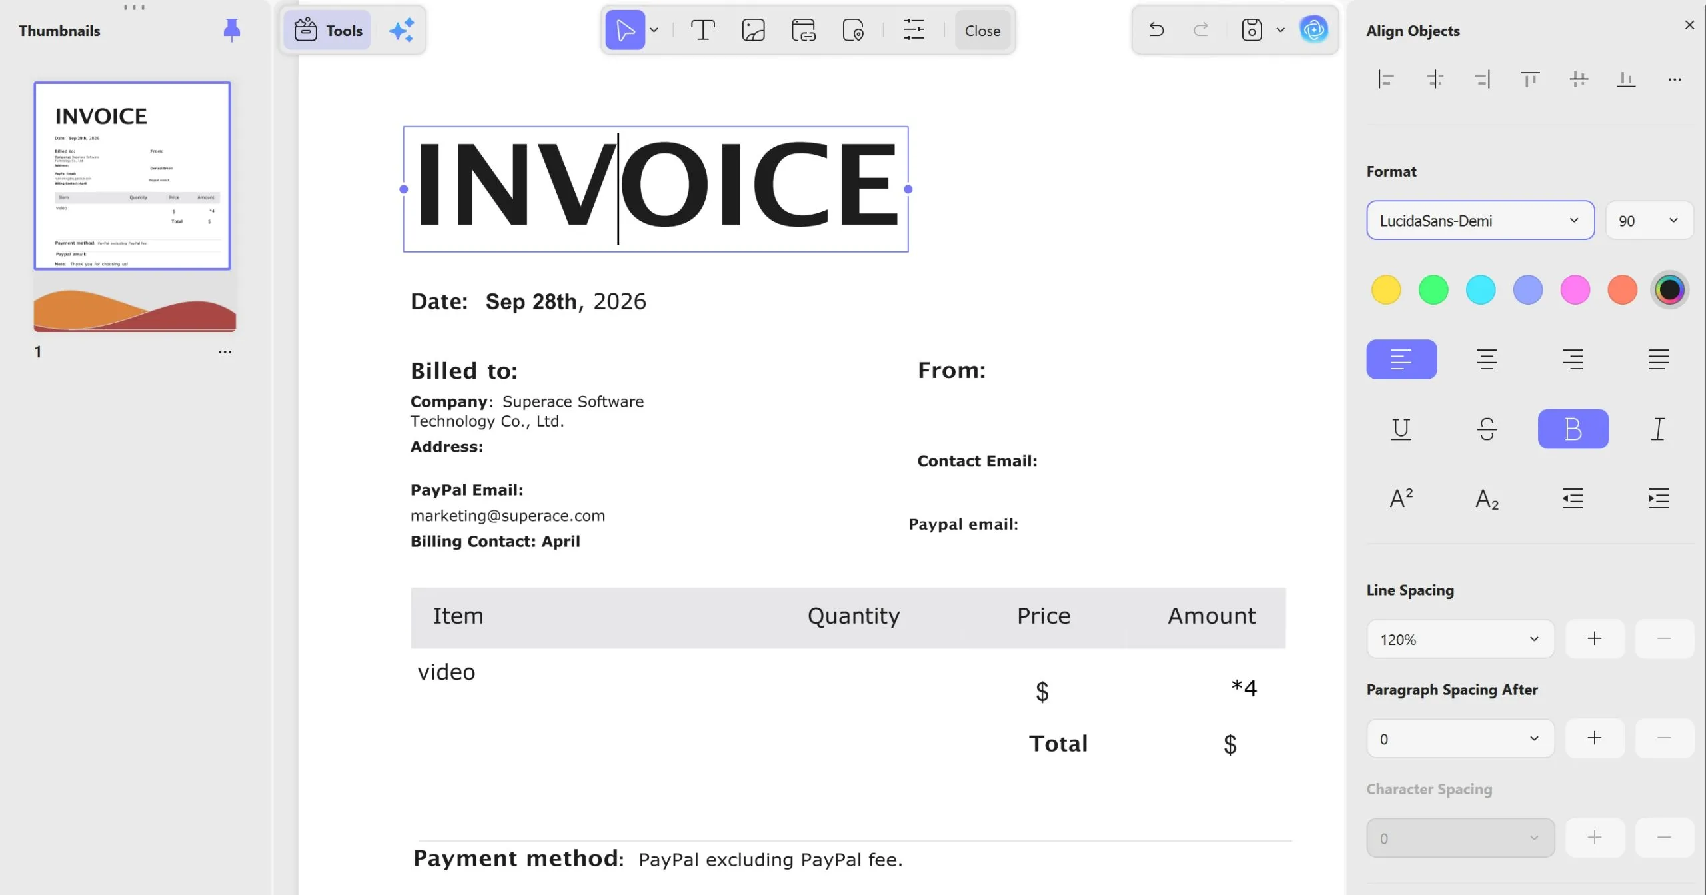Open Paragraph Spacing After dropdown
Viewport: 1706px width, 895px height.
tap(1460, 738)
